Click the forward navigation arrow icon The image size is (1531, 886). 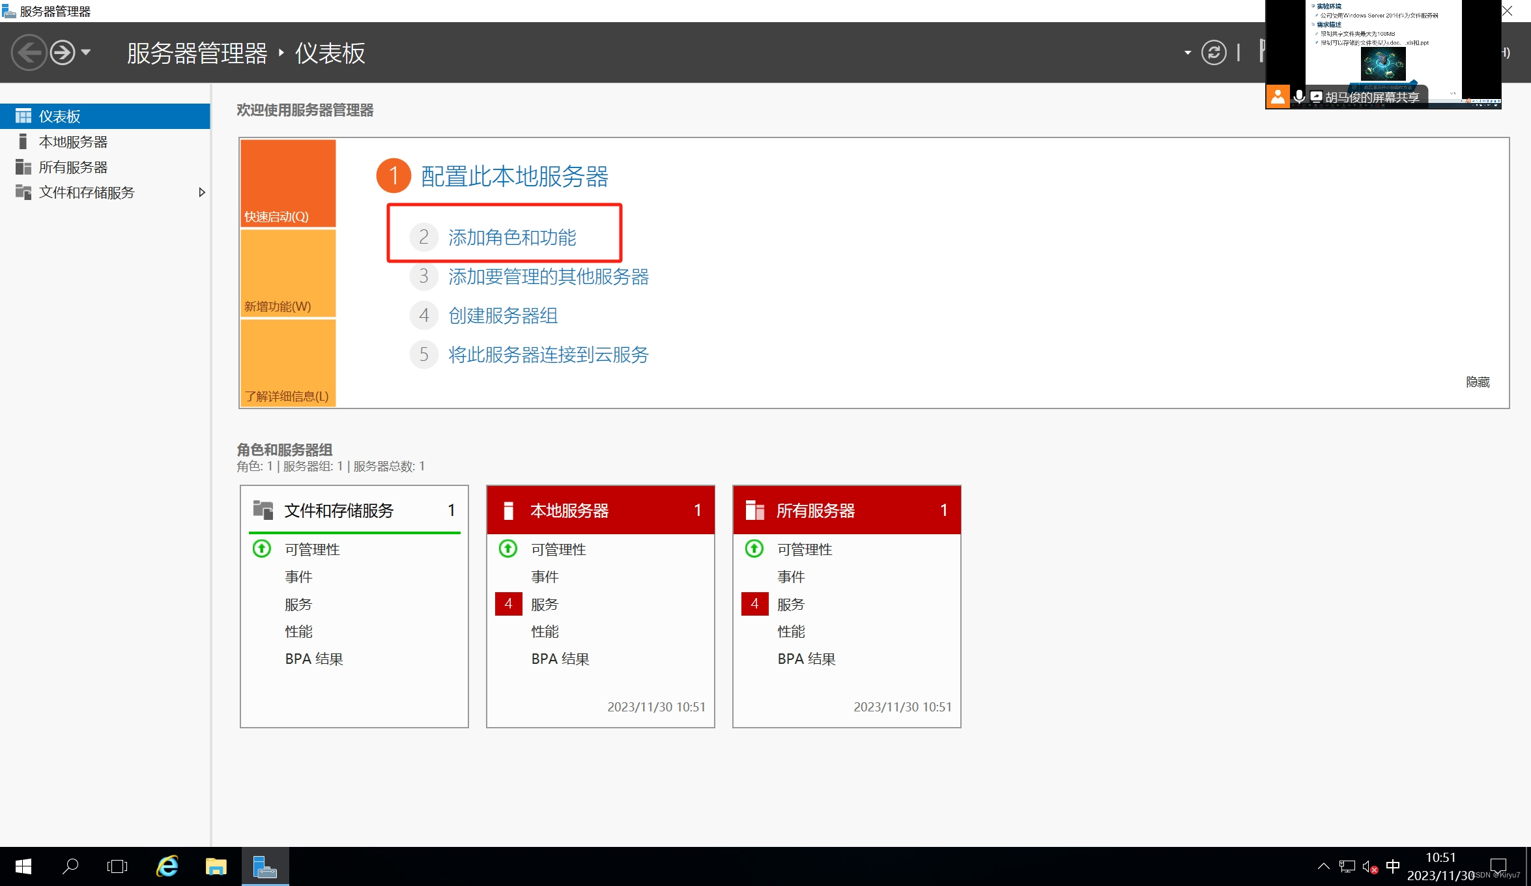coord(63,52)
